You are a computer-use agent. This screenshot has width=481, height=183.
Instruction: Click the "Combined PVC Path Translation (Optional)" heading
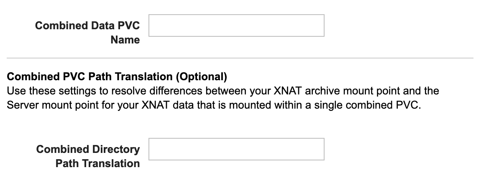[117, 77]
